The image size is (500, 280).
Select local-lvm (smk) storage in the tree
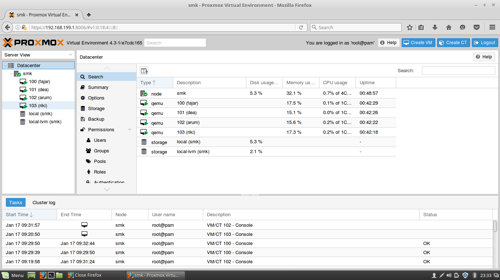pyautogui.click(x=38, y=122)
